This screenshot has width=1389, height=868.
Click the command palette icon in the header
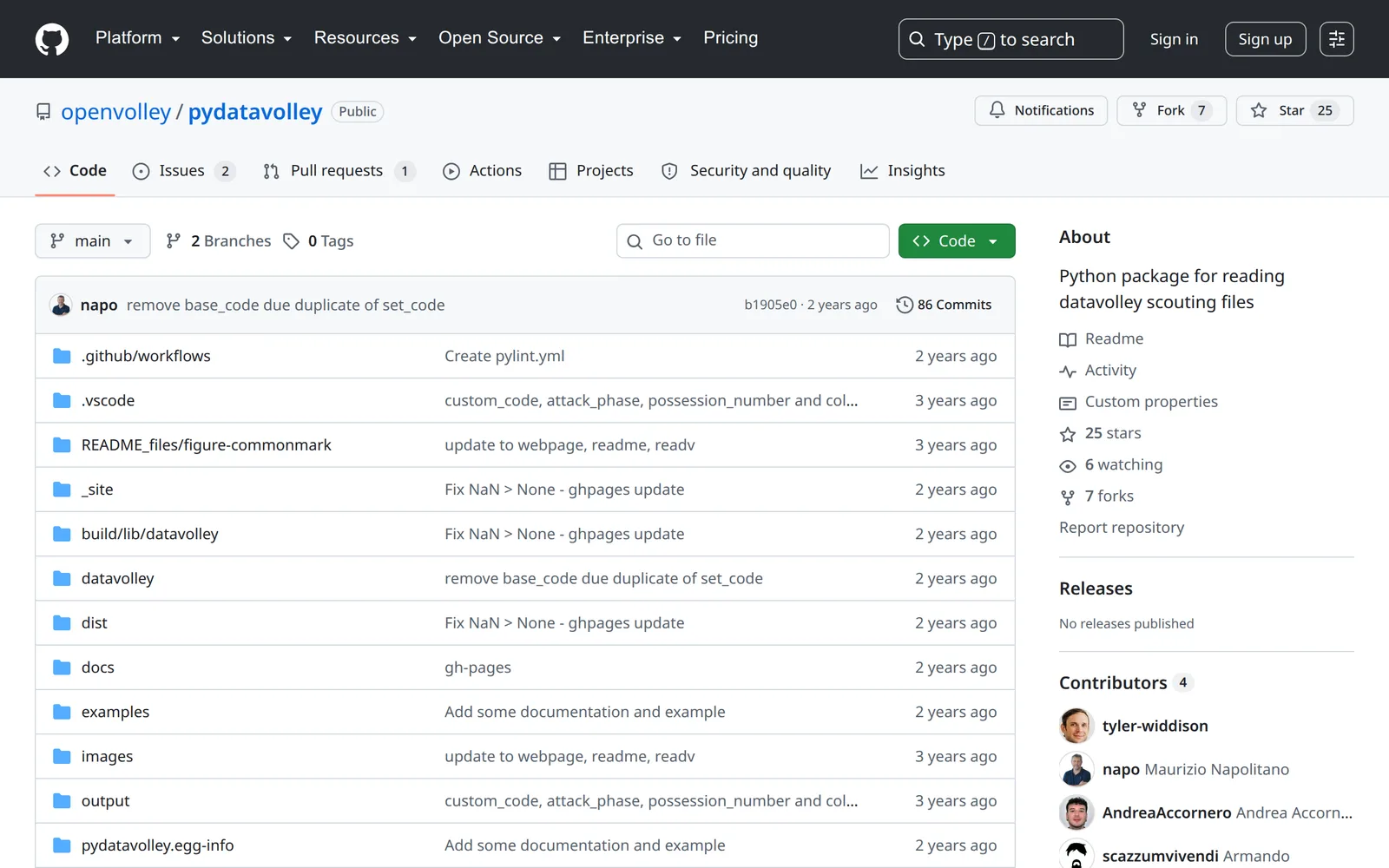point(1336,39)
